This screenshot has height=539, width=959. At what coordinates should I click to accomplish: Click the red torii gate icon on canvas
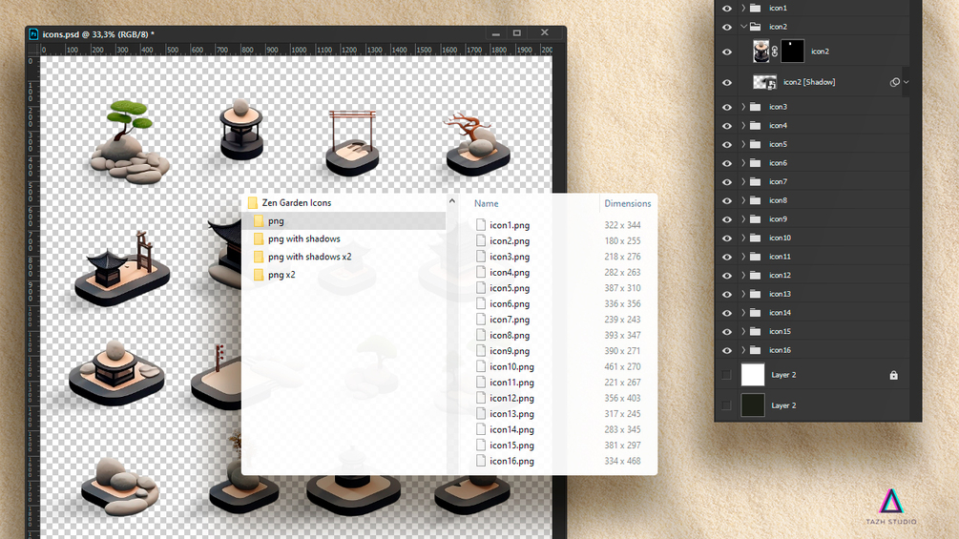pyautogui.click(x=352, y=143)
